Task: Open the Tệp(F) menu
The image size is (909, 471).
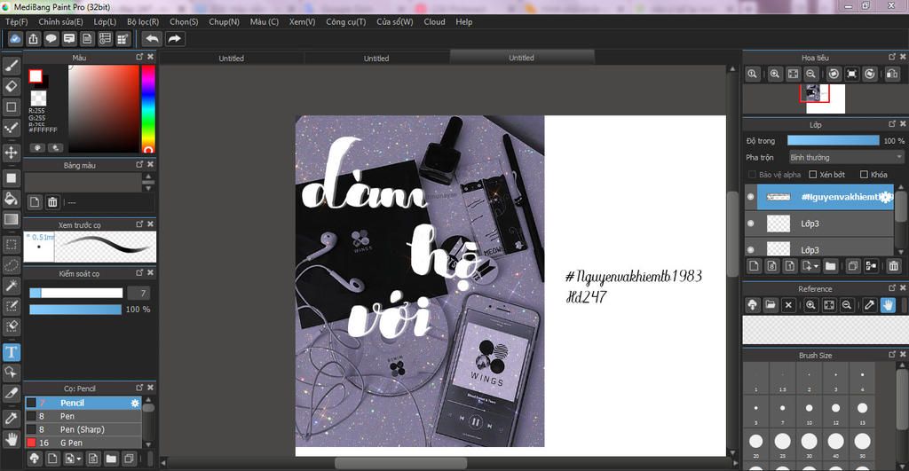Action: point(17,21)
